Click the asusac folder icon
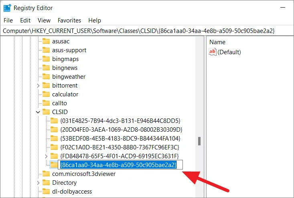The height and width of the screenshot is (198, 294). pos(46,41)
